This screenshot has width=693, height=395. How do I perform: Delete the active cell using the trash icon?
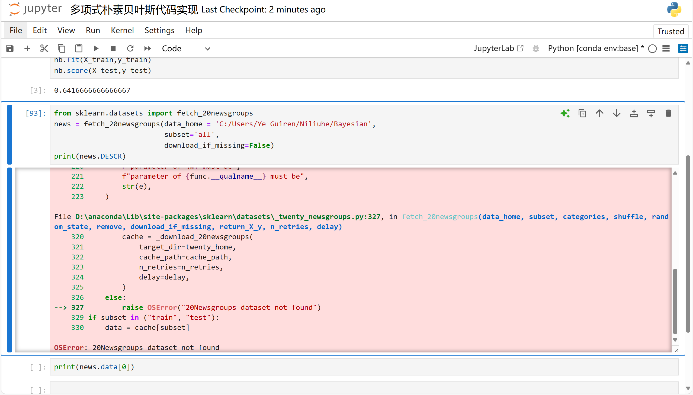(668, 113)
